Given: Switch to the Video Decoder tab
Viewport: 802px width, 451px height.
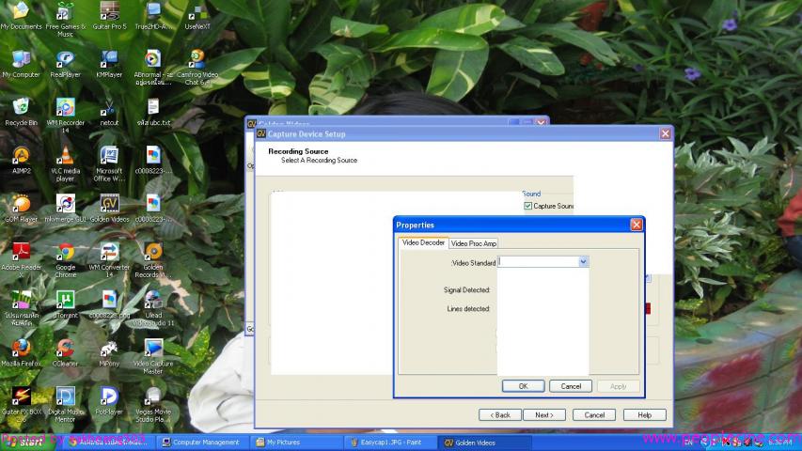Looking at the screenshot, I should [423, 243].
